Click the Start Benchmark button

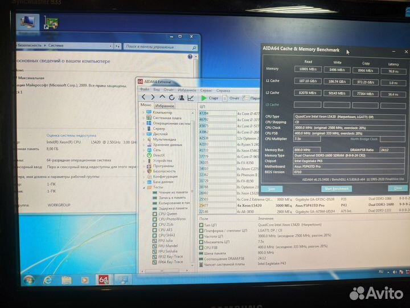pos(337,189)
